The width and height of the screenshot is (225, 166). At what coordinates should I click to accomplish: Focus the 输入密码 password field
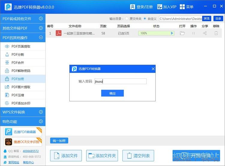point(120,81)
